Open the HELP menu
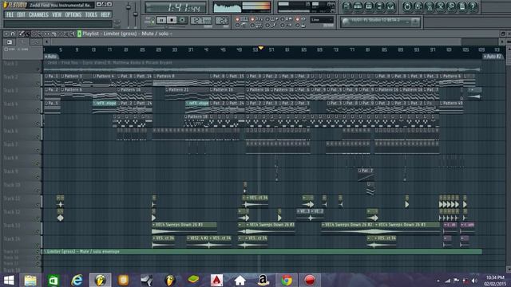Image resolution: width=511 pixels, height=287 pixels. 105,14
